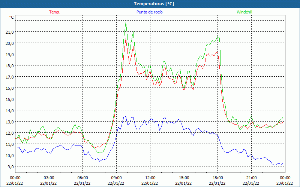Click the 03:00 time axis label
The height and width of the screenshot is (187, 300).
(x=49, y=178)
